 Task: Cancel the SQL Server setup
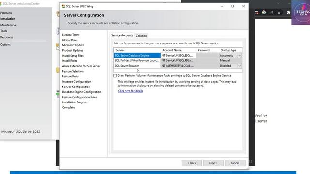235,163
